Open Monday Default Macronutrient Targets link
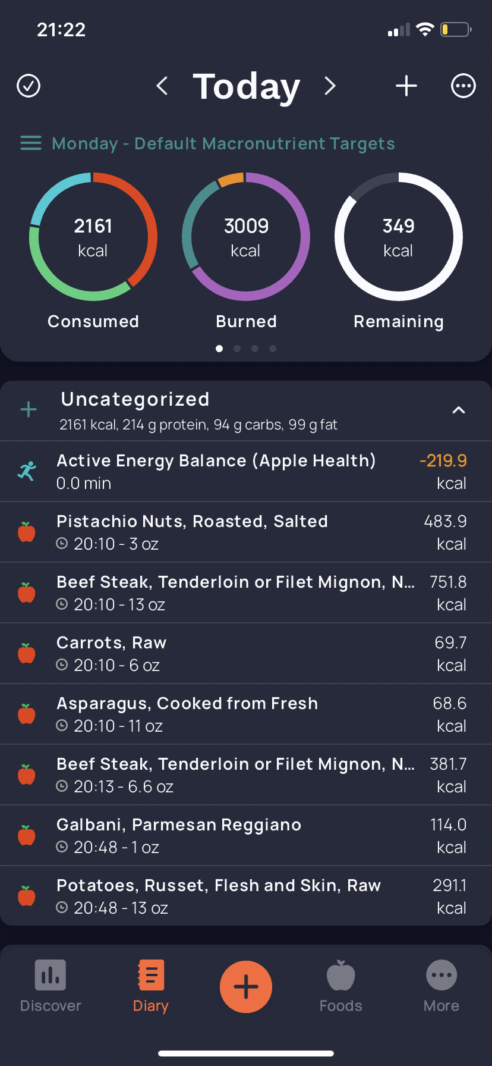The width and height of the screenshot is (492, 1066). point(223,143)
